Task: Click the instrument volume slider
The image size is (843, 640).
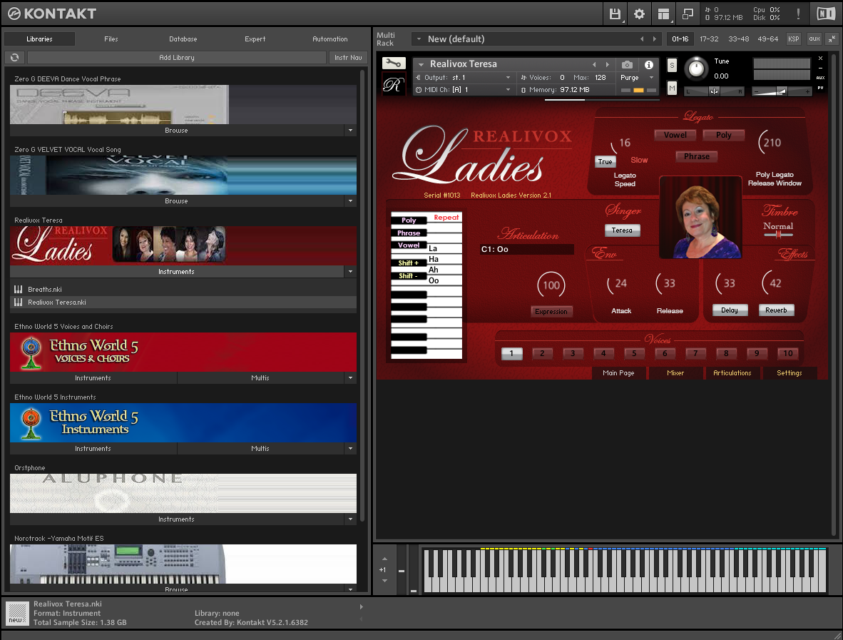Action: pyautogui.click(x=781, y=92)
